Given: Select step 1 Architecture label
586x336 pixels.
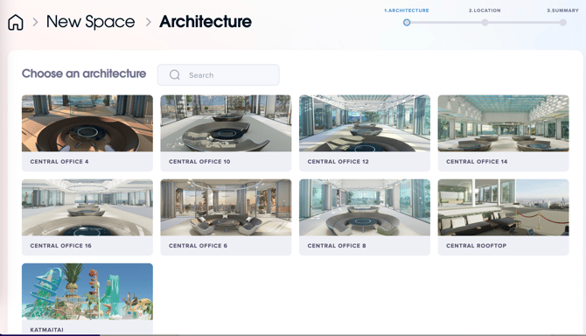Looking at the screenshot, I should (407, 10).
